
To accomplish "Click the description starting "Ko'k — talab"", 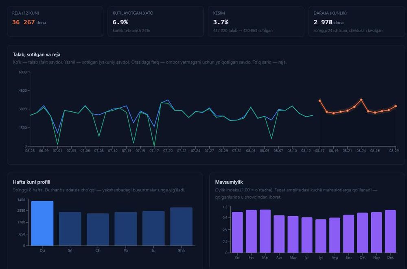I will coord(150,62).
